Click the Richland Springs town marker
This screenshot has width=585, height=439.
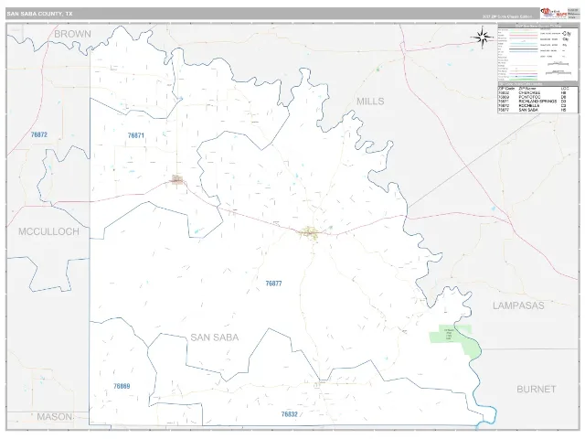[x=176, y=180]
